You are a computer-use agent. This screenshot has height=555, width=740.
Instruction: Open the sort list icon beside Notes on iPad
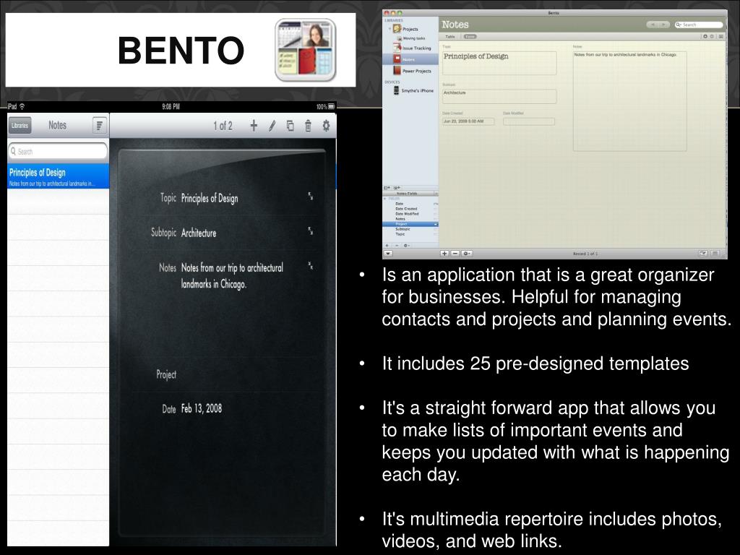pos(100,126)
